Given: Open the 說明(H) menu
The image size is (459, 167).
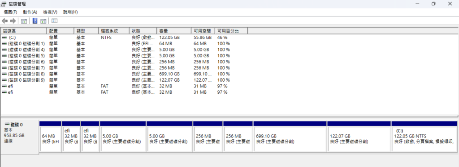Looking at the screenshot, I should 70,12.
